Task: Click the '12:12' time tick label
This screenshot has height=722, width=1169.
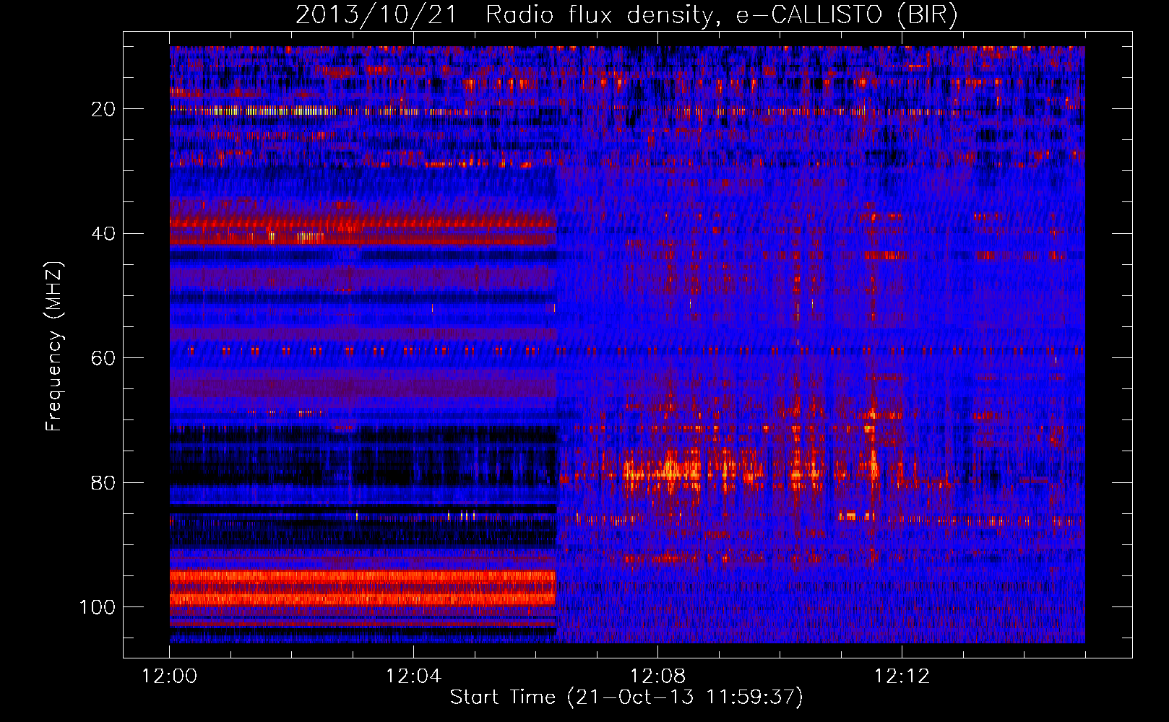Action: click(x=902, y=677)
